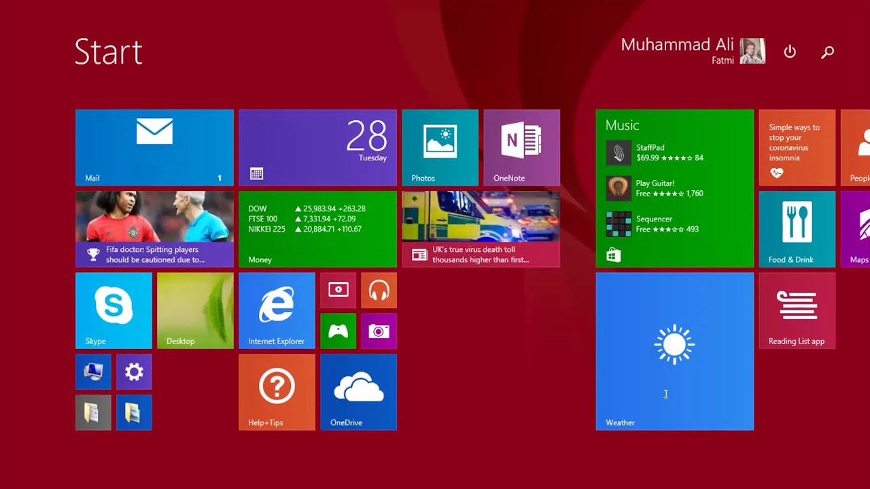
Task: Click the Search magnifier button
Action: pyautogui.click(x=827, y=52)
